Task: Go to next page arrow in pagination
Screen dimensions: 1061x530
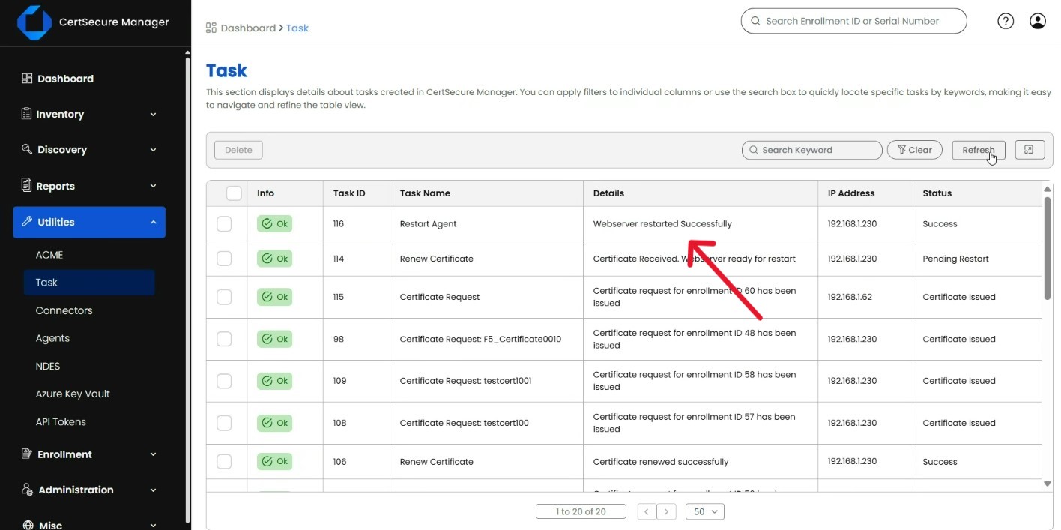Action: (666, 512)
